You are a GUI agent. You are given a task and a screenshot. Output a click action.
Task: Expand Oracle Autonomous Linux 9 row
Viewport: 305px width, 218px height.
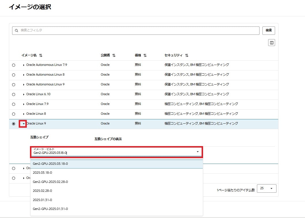pyautogui.click(x=24, y=85)
